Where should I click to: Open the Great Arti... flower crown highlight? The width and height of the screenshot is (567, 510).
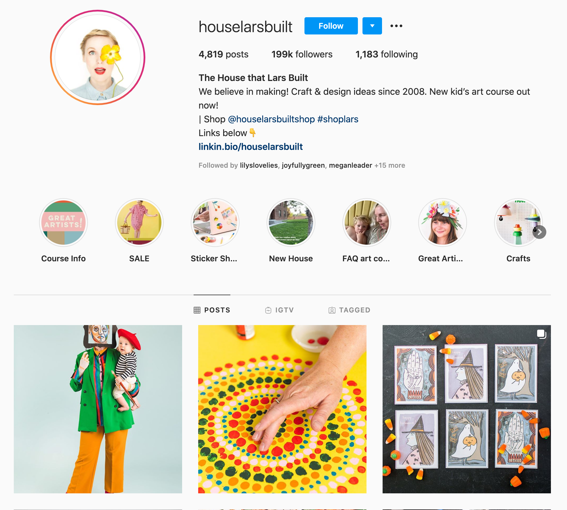(x=443, y=223)
